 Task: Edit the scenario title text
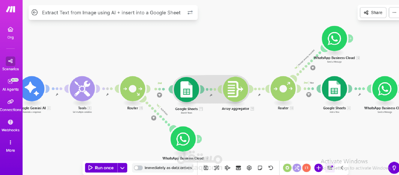point(111,12)
